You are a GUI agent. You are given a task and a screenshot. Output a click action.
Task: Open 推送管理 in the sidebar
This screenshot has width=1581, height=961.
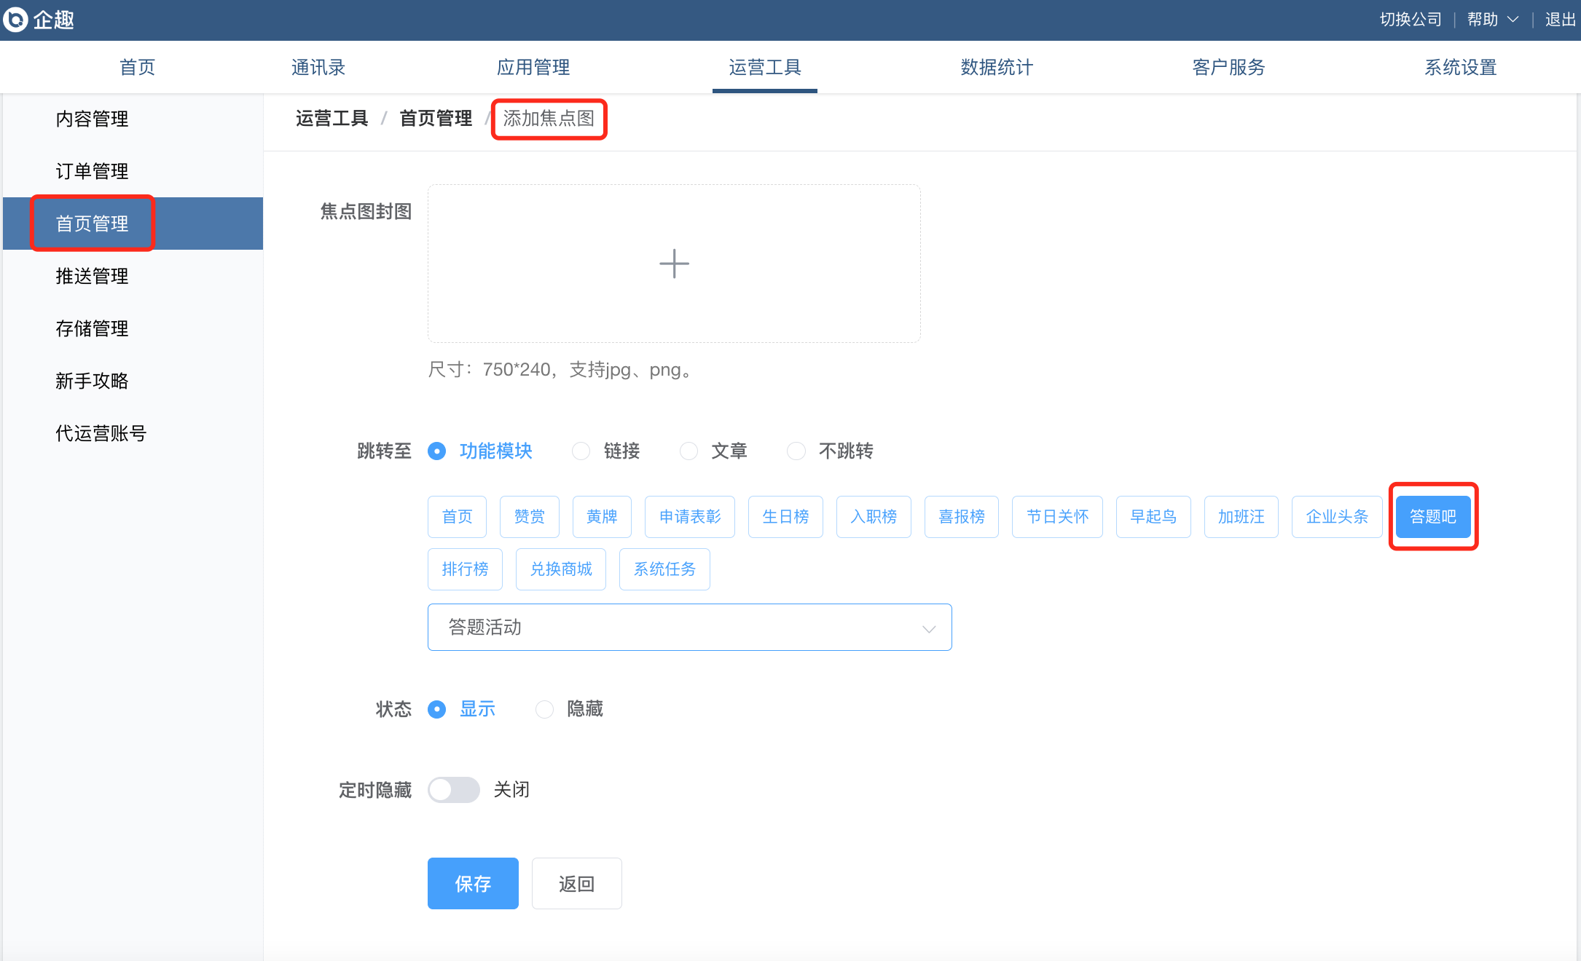pos(92,276)
